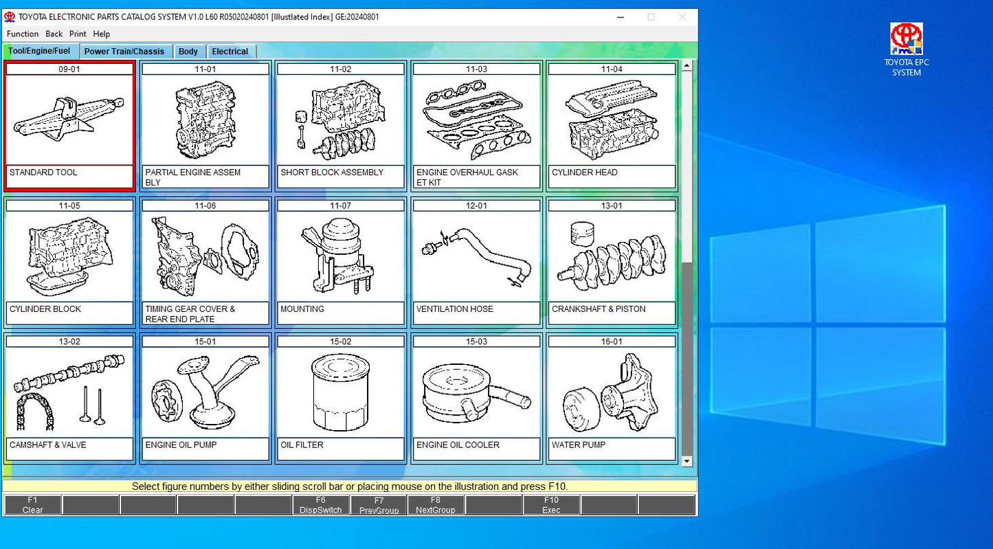Select the Short Block Assembly illustration
The width and height of the screenshot is (993, 549).
340,120
